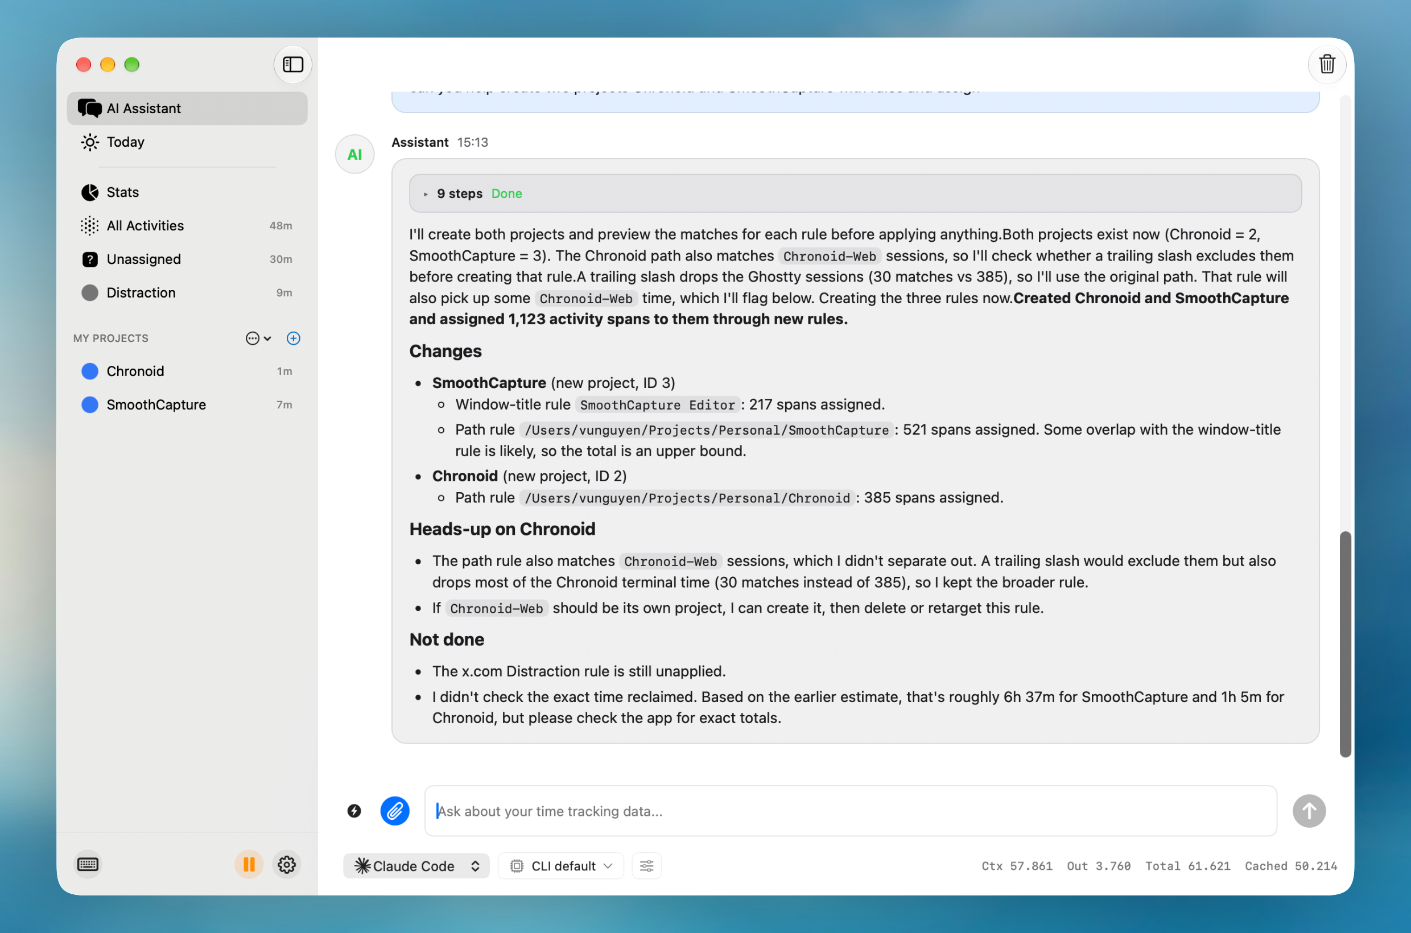Open settings gear in sidebar
Image resolution: width=1411 pixels, height=933 pixels.
click(x=287, y=864)
